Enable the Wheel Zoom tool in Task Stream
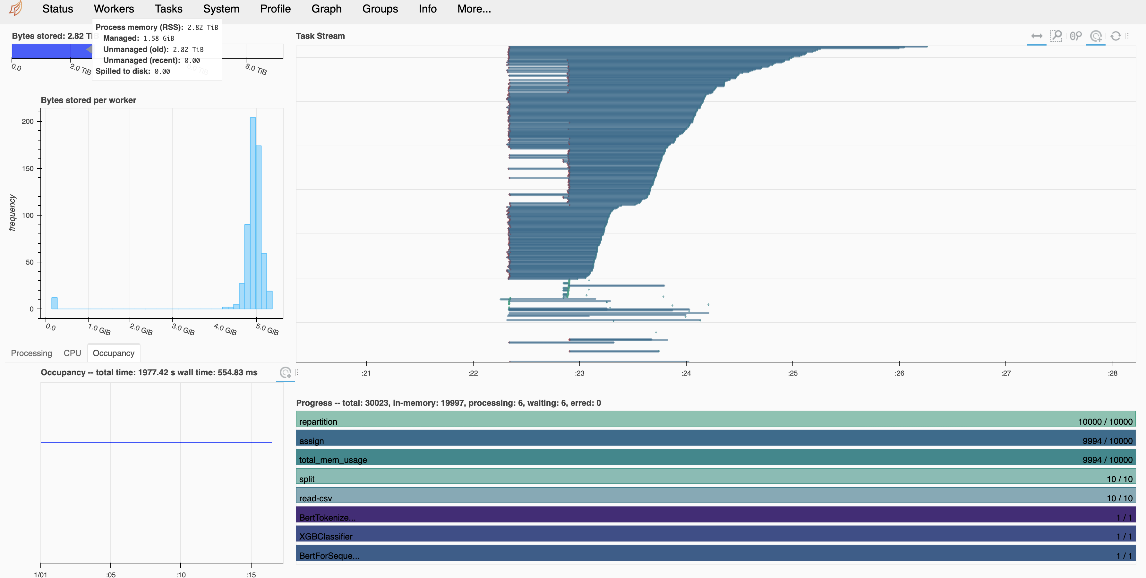The height and width of the screenshot is (578, 1146). 1076,36
